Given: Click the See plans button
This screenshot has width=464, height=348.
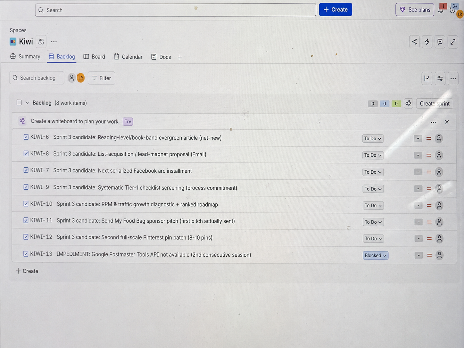Looking at the screenshot, I should tap(415, 10).
